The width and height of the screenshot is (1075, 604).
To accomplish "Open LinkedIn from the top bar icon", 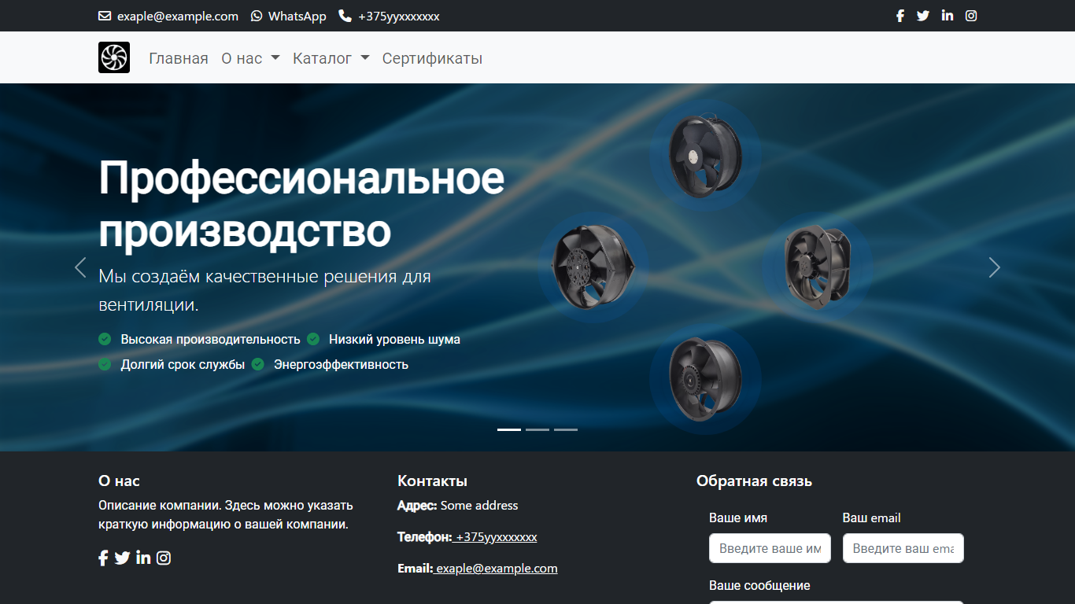I will coord(948,16).
